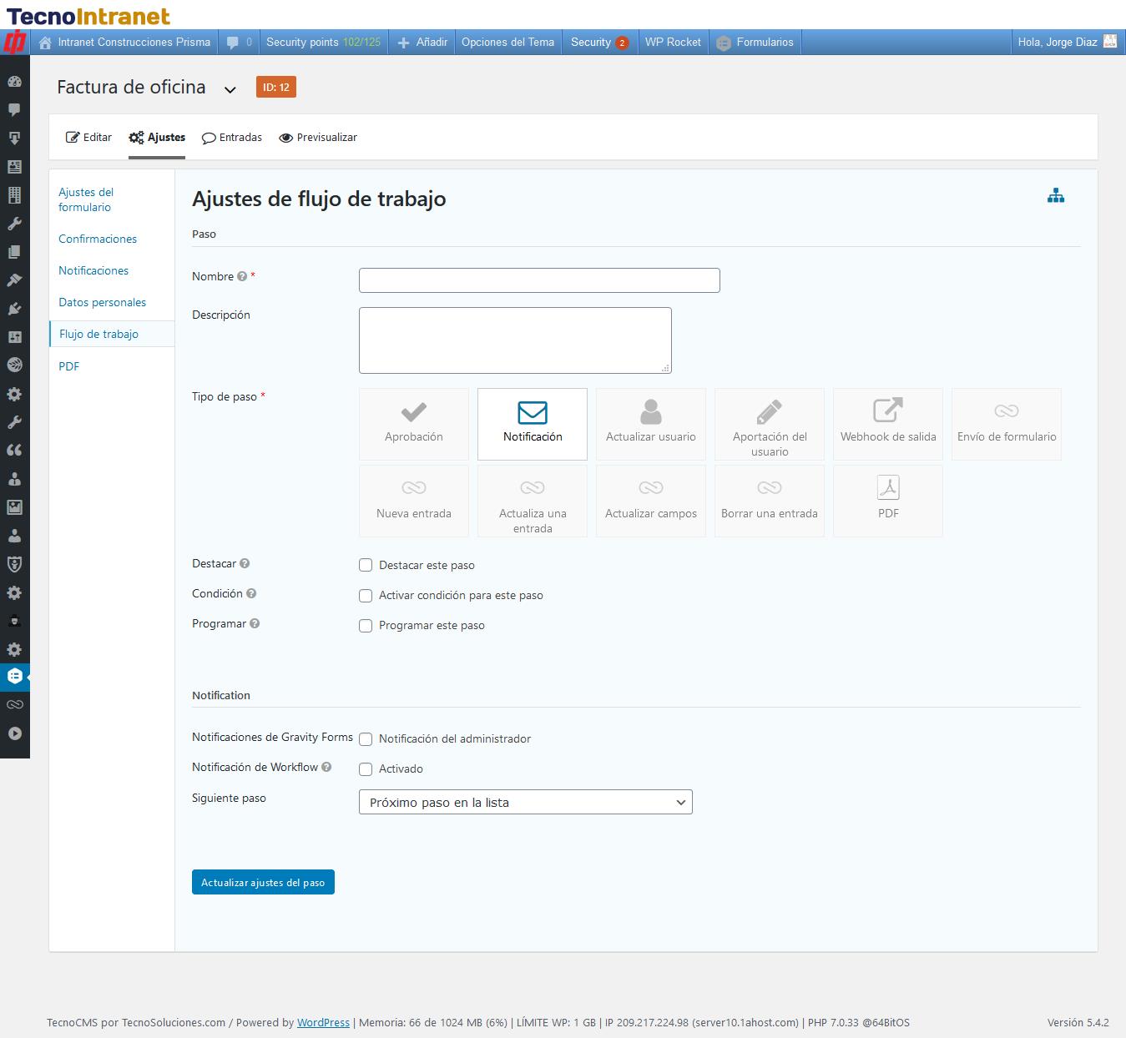Click the Nombre help question icon

tap(242, 277)
